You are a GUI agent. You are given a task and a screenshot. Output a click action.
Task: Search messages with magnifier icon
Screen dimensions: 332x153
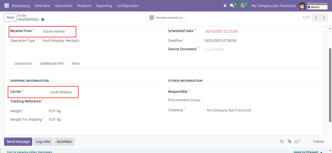point(282,142)
